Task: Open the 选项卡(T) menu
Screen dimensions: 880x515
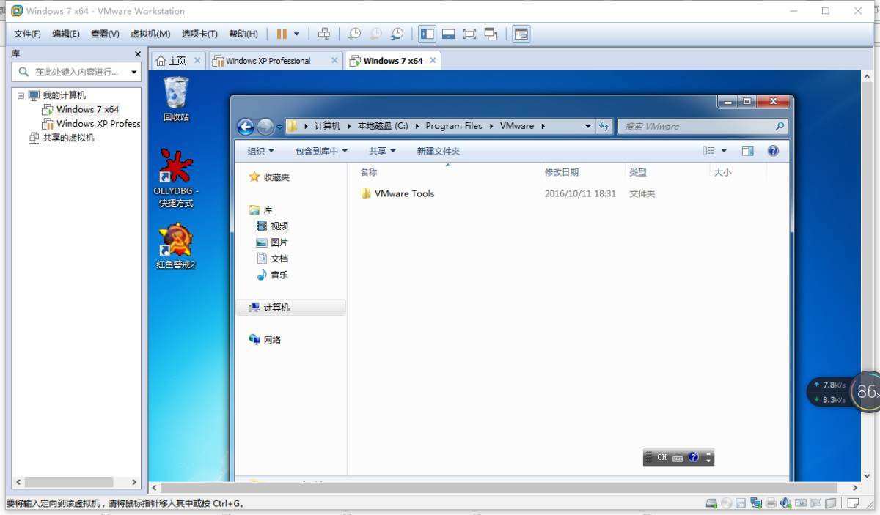Action: tap(199, 34)
